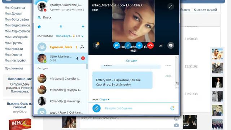Open Мои Настройки in VK sidebar
The width and height of the screenshot is (231, 130).
(x=16, y=61)
